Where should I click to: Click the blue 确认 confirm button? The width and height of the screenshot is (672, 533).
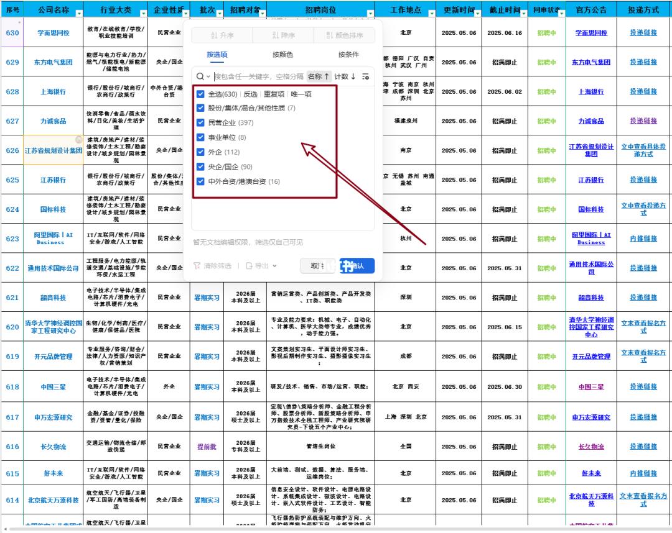(x=357, y=266)
